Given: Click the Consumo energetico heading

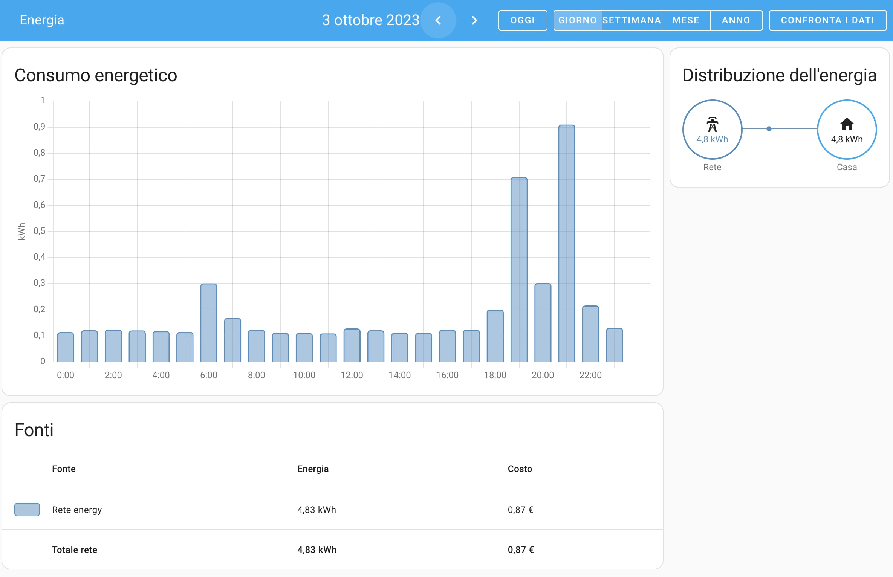Looking at the screenshot, I should pyautogui.click(x=96, y=75).
